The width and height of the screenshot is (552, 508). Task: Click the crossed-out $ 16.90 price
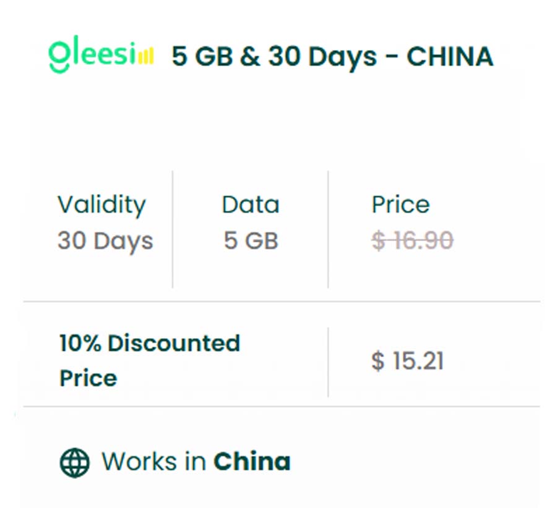[412, 240]
